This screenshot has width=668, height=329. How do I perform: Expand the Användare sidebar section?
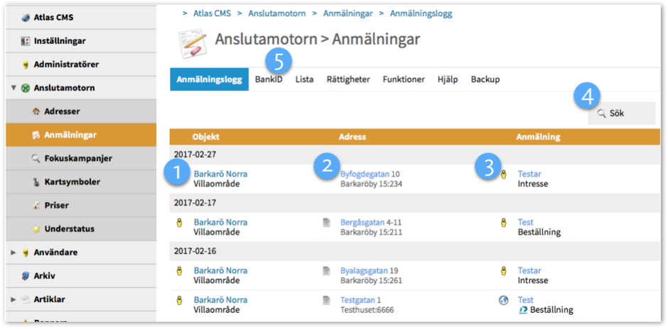(14, 252)
